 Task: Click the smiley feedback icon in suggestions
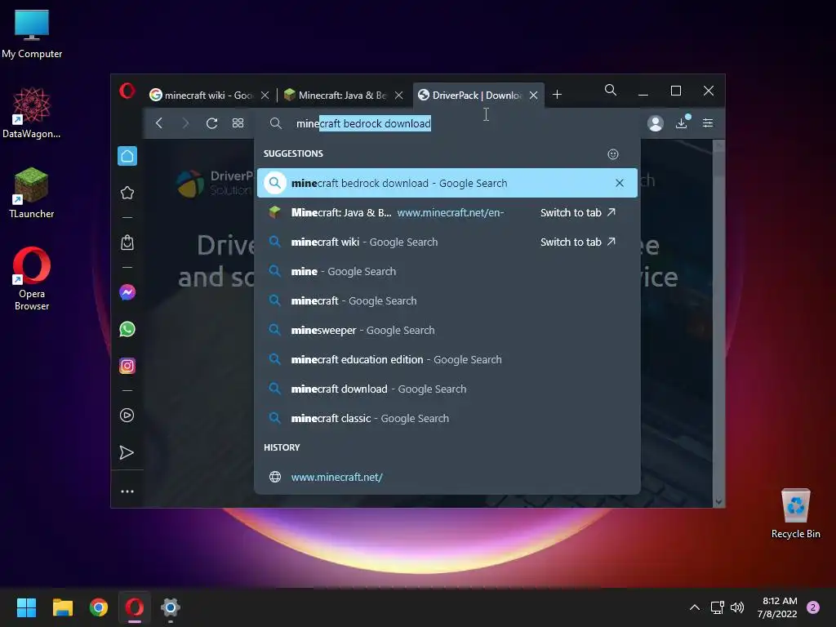(x=613, y=154)
